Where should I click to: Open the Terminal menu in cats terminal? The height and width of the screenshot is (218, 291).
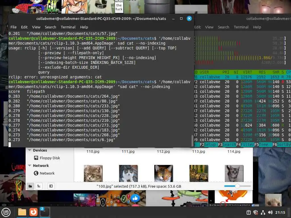coord(68,27)
